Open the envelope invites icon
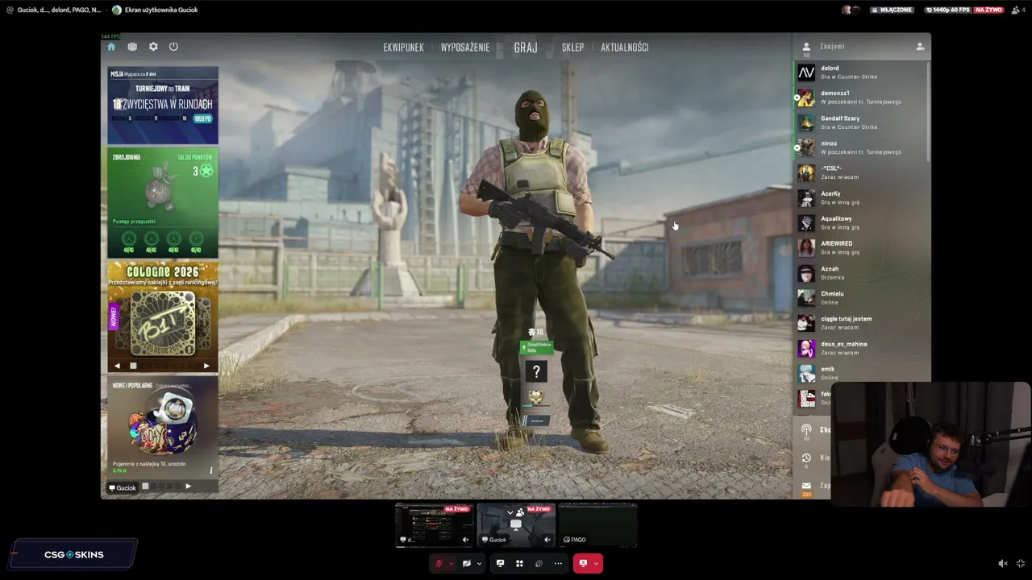Viewport: 1032px width, 580px height. tap(806, 486)
